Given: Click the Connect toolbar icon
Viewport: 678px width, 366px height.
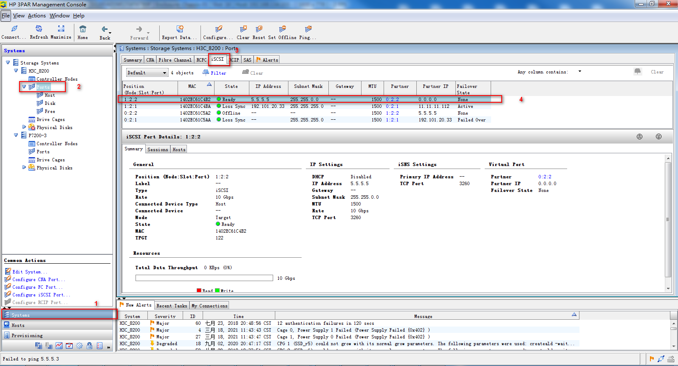Looking at the screenshot, I should 14,29.
